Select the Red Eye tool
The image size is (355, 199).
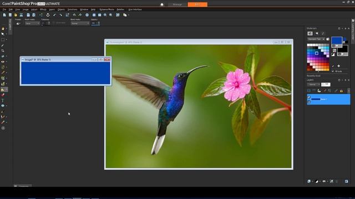[x=3, y=61]
